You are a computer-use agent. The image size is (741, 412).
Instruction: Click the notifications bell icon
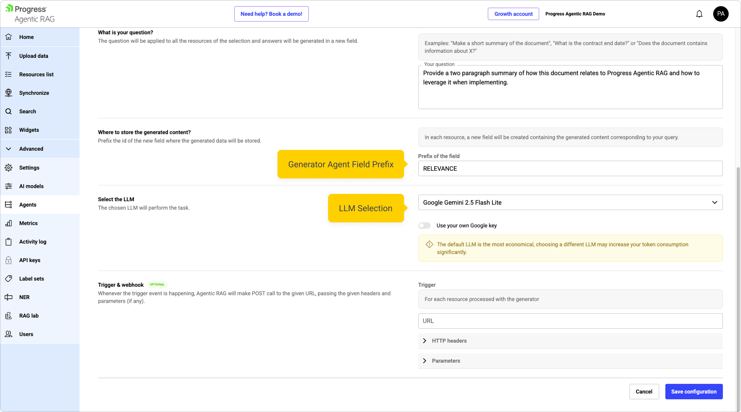699,14
